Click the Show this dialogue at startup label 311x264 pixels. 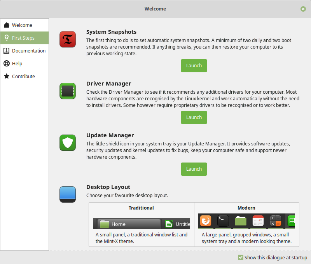click(x=276, y=257)
